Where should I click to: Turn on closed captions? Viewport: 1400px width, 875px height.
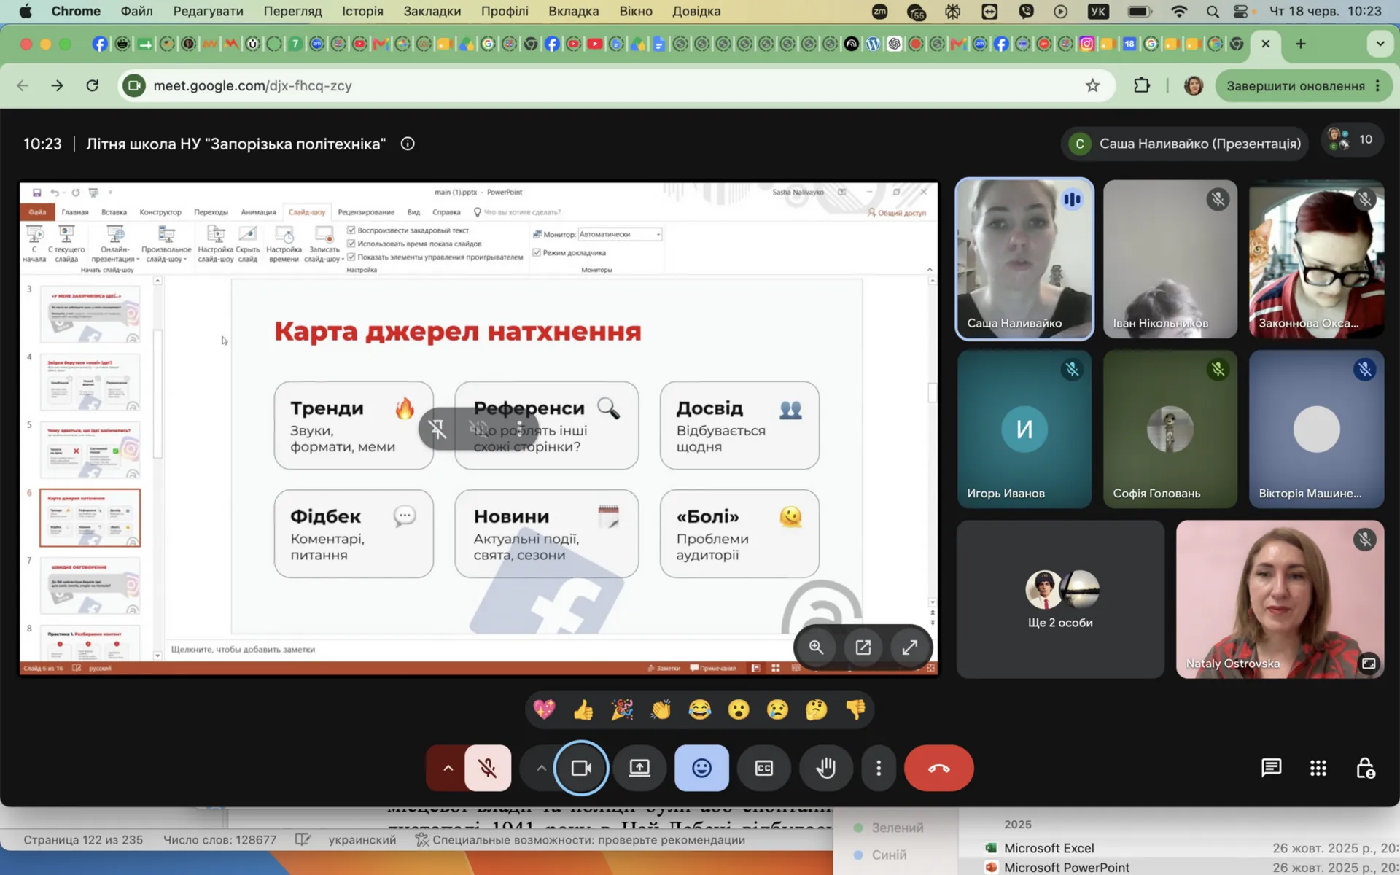[763, 768]
